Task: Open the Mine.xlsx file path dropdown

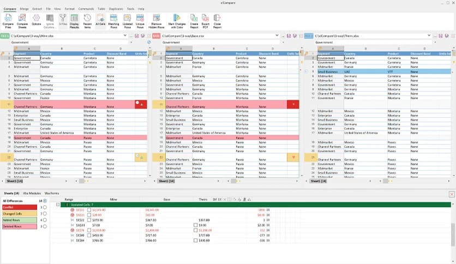Action: pos(125,35)
